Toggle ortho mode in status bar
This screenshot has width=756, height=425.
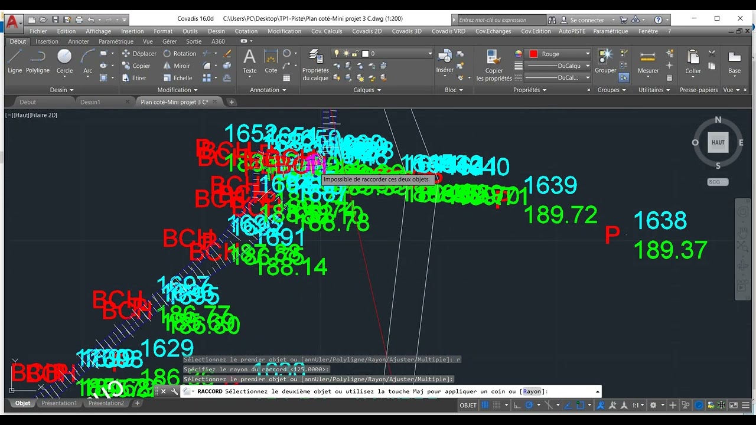coord(517,405)
